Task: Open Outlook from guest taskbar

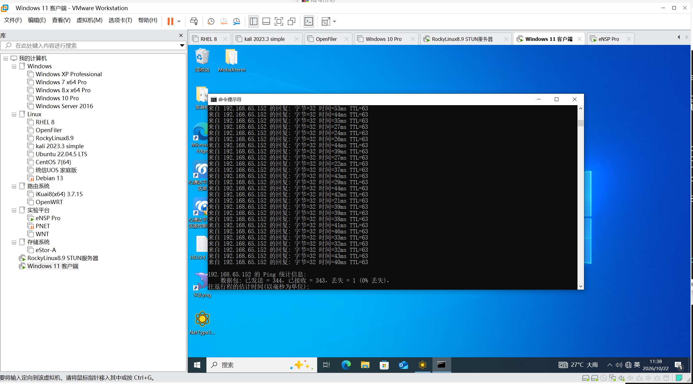Action: tap(403, 365)
